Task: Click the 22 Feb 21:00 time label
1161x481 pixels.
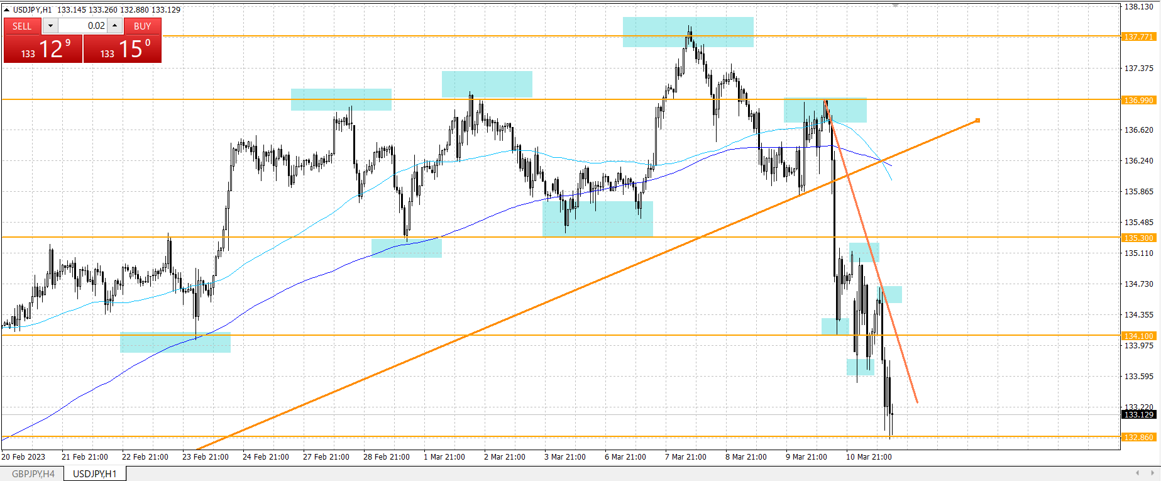Action: click(x=145, y=457)
